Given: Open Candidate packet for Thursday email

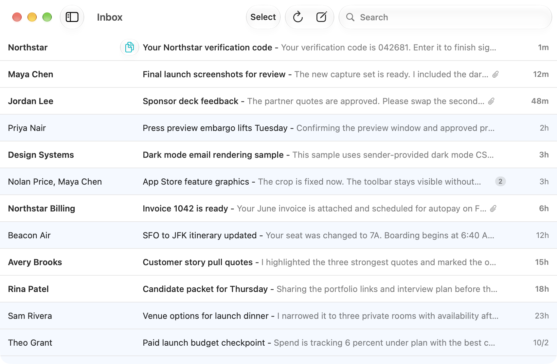Looking at the screenshot, I should tap(278, 289).
